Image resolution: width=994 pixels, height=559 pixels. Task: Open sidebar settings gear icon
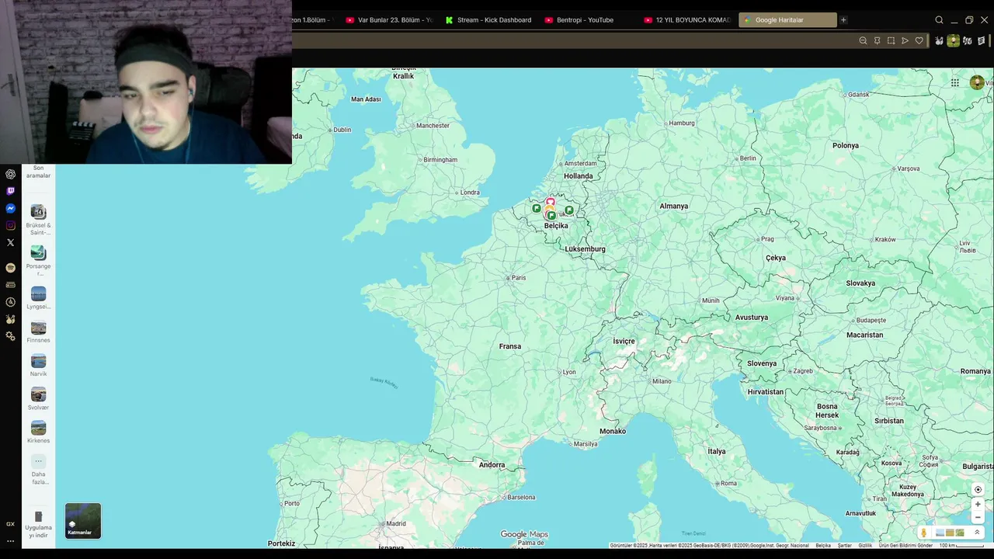pos(10,336)
